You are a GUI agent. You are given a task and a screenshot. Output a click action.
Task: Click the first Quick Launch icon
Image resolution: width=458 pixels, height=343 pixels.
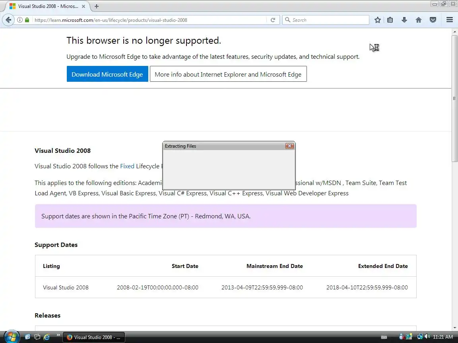coord(28,337)
